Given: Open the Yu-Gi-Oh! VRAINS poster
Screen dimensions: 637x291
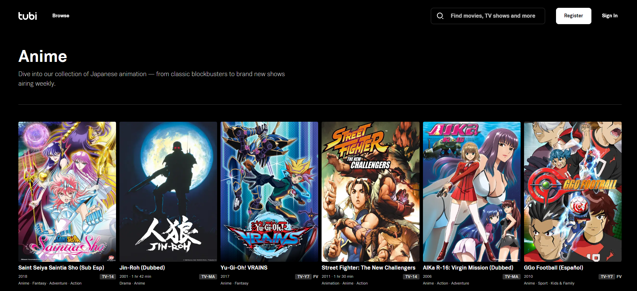Looking at the screenshot, I should [269, 192].
